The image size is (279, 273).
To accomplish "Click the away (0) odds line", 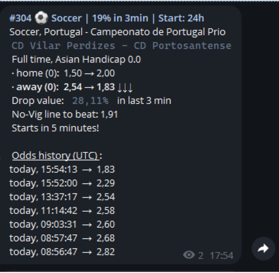I will tap(72, 87).
